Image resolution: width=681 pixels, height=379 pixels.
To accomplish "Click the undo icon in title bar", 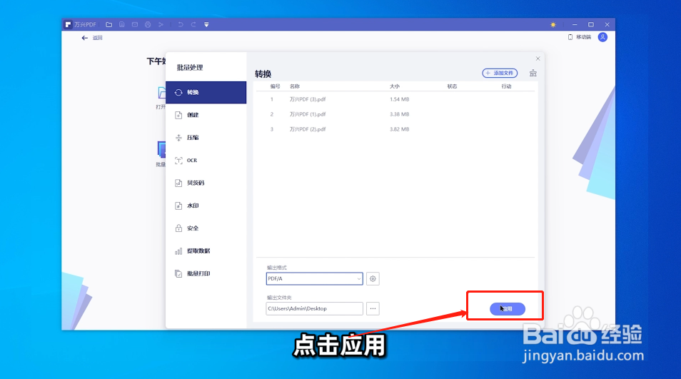I will tap(181, 25).
